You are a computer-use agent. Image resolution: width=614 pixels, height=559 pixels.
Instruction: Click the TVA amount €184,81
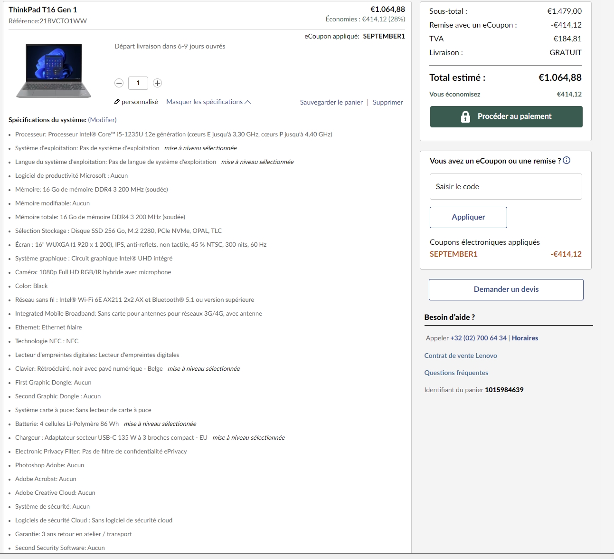tap(567, 39)
